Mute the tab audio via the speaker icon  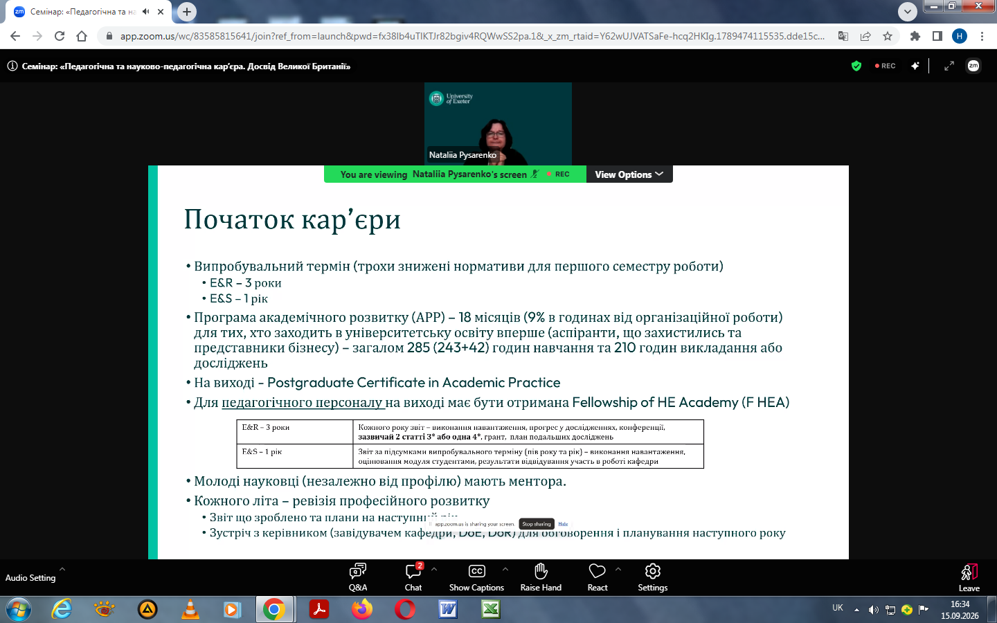(146, 12)
